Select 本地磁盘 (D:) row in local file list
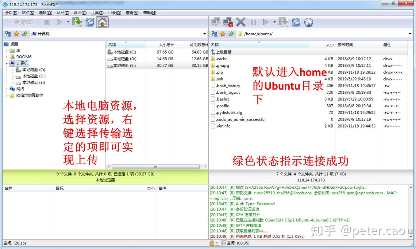Screen dimensions: 416x249 [157, 59]
